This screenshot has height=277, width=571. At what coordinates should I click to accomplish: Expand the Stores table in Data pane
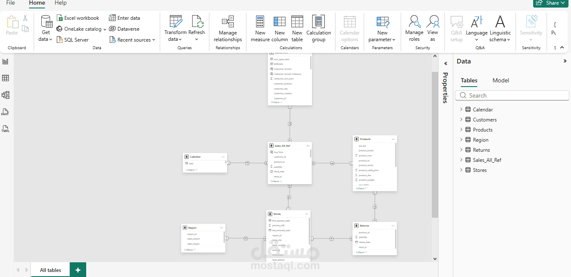point(461,170)
